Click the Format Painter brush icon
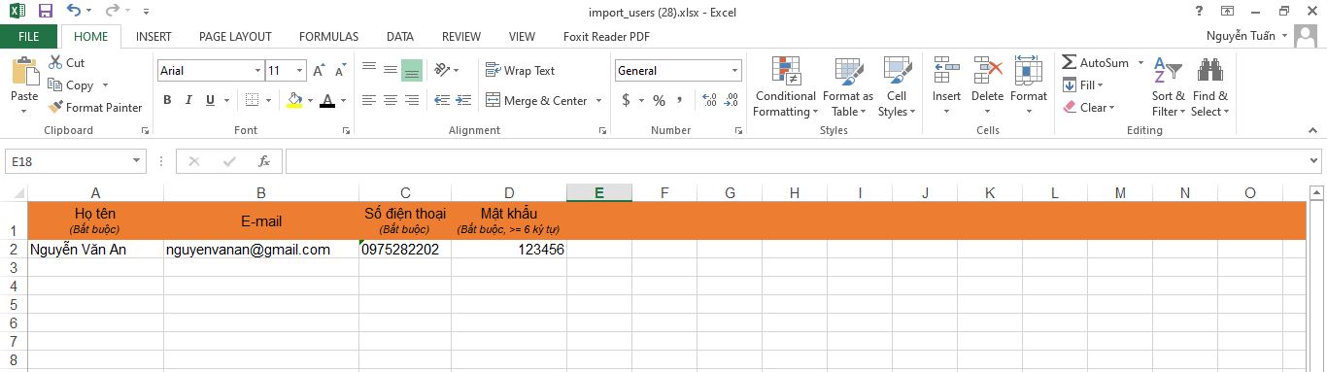The width and height of the screenshot is (1327, 372). point(55,108)
